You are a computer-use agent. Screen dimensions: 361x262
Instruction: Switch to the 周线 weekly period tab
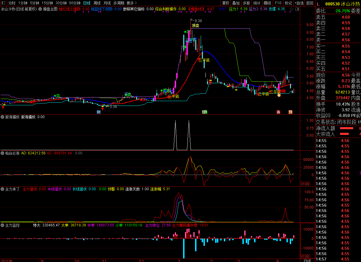pyautogui.click(x=97, y=3)
